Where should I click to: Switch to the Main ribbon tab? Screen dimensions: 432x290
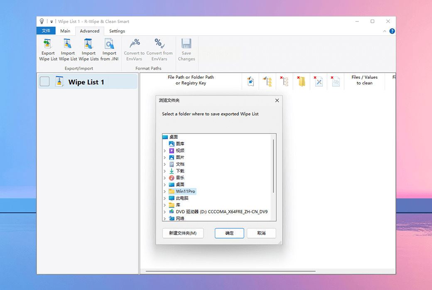coord(65,31)
